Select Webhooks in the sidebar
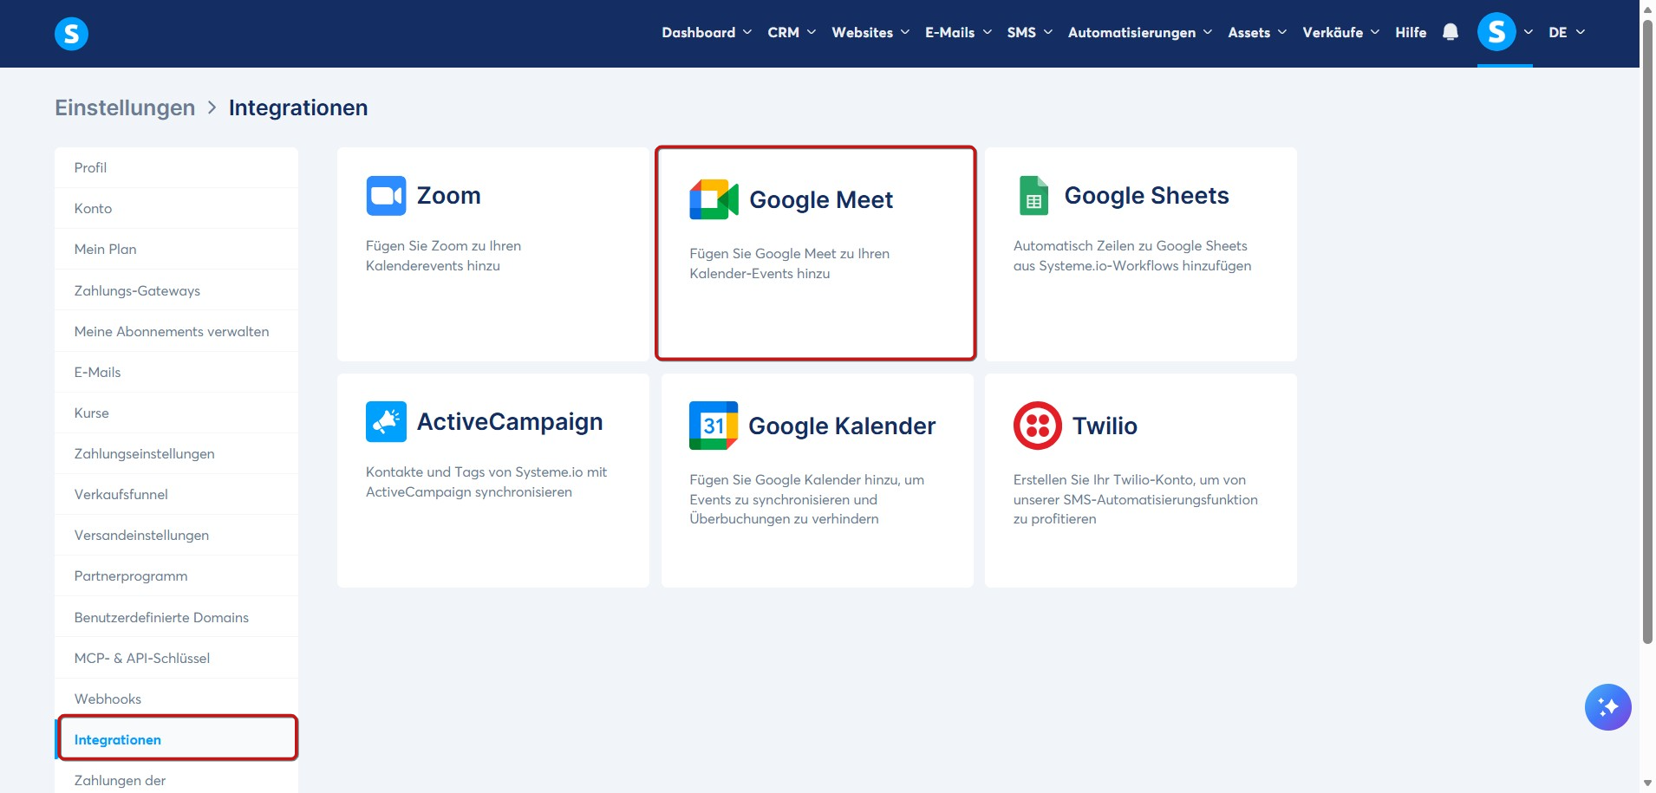Image resolution: width=1656 pixels, height=793 pixels. point(177,699)
